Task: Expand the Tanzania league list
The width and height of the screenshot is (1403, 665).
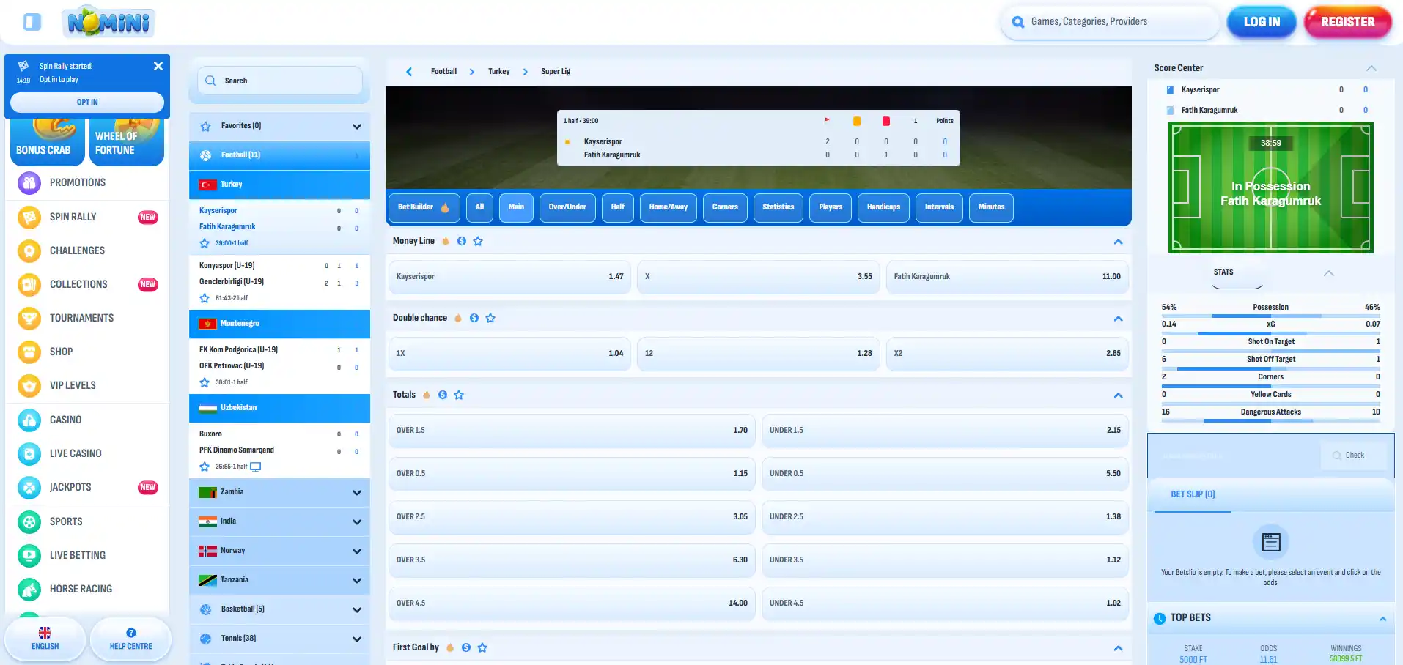Action: pyautogui.click(x=357, y=580)
